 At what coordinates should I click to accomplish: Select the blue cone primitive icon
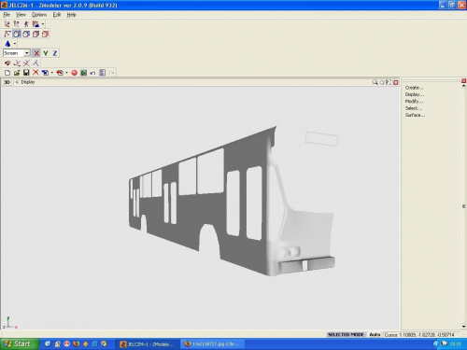click(x=7, y=44)
